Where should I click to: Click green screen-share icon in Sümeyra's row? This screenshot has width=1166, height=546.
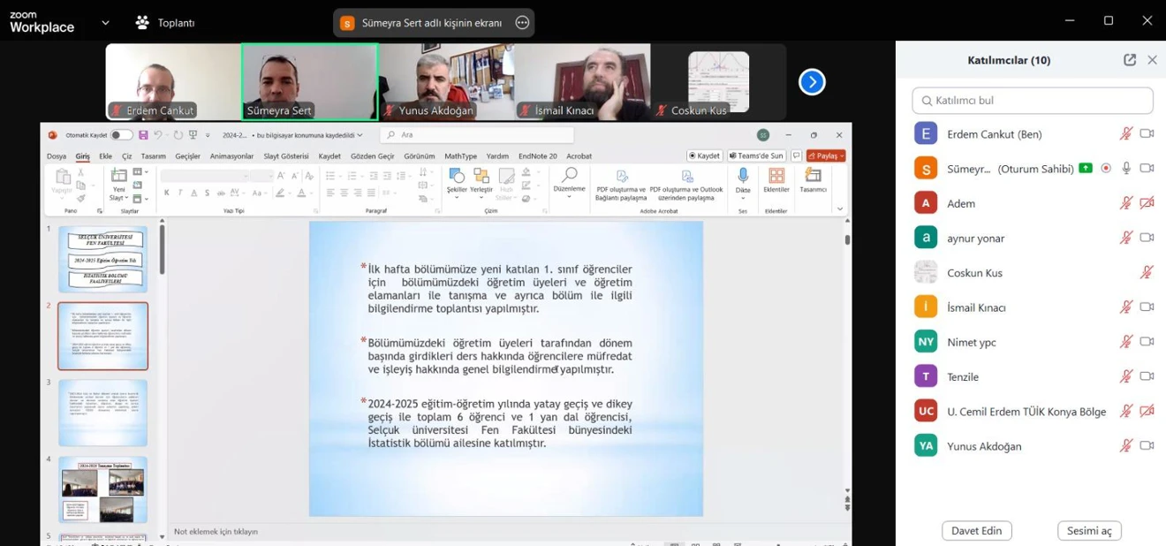tap(1085, 168)
